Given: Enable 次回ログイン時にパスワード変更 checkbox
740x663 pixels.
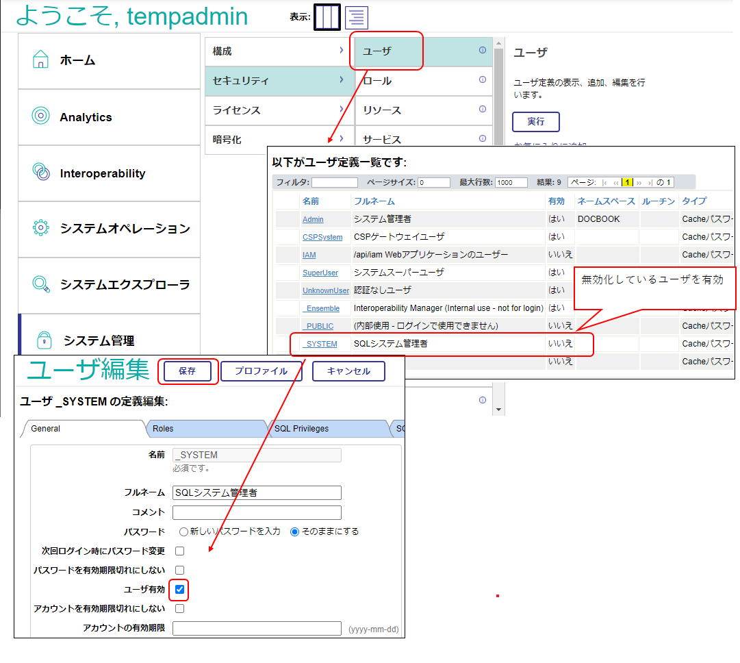Looking at the screenshot, I should pos(179,551).
